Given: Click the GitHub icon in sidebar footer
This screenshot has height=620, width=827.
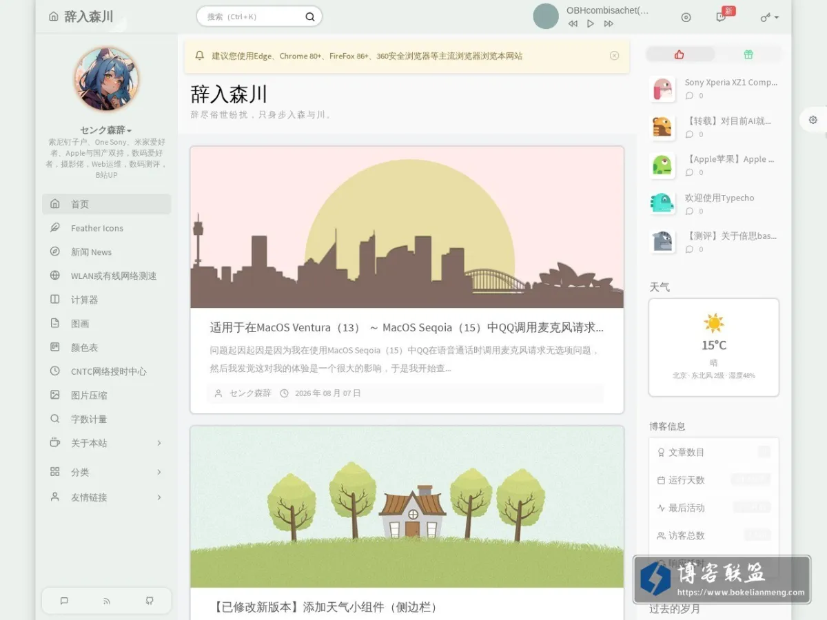Looking at the screenshot, I should [x=150, y=601].
